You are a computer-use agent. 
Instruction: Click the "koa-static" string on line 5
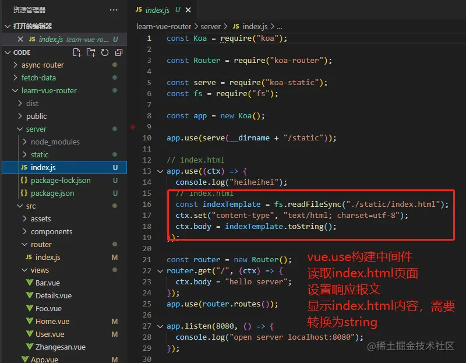[292, 82]
